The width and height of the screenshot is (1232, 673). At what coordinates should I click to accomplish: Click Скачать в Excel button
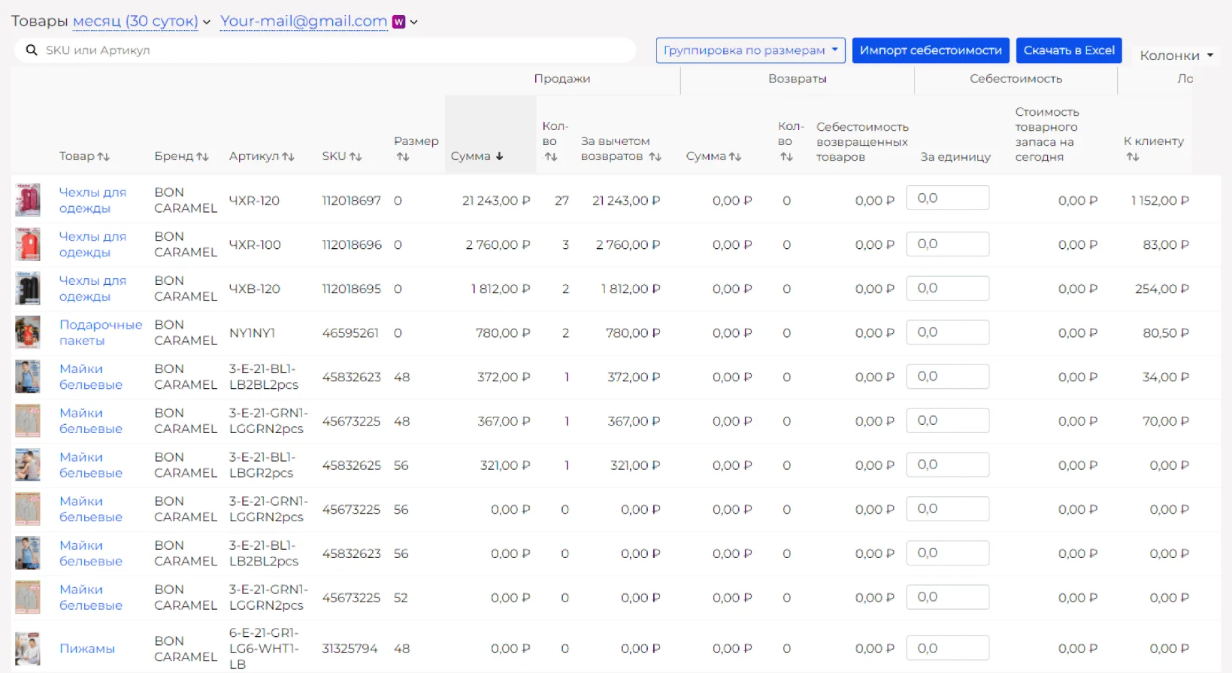pyautogui.click(x=1068, y=50)
